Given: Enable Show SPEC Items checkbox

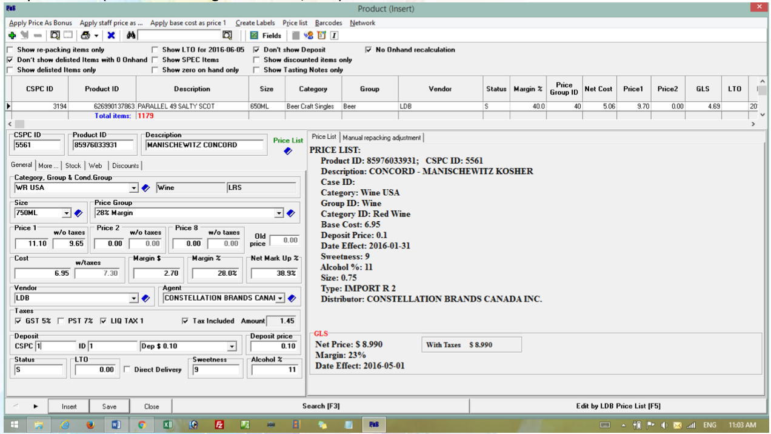Looking at the screenshot, I should [155, 60].
